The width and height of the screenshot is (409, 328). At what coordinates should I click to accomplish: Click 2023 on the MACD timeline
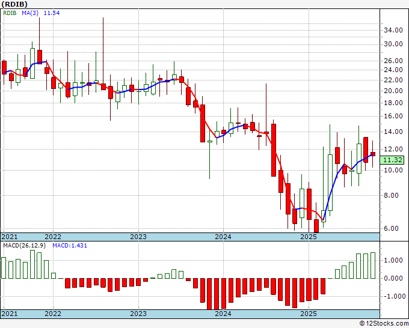point(138,314)
